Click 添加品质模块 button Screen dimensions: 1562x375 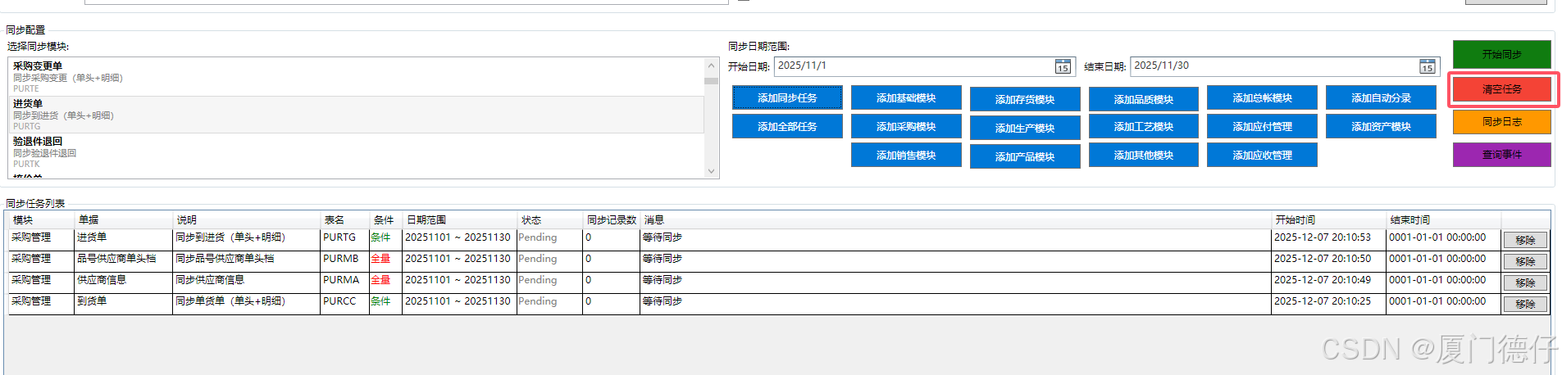click(x=1144, y=99)
